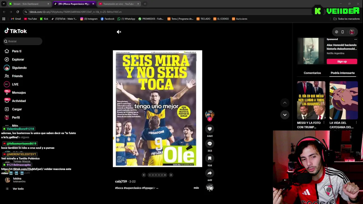This screenshot has width=363, height=204.
Task: Open Siguiendo feed
Action: (19, 68)
